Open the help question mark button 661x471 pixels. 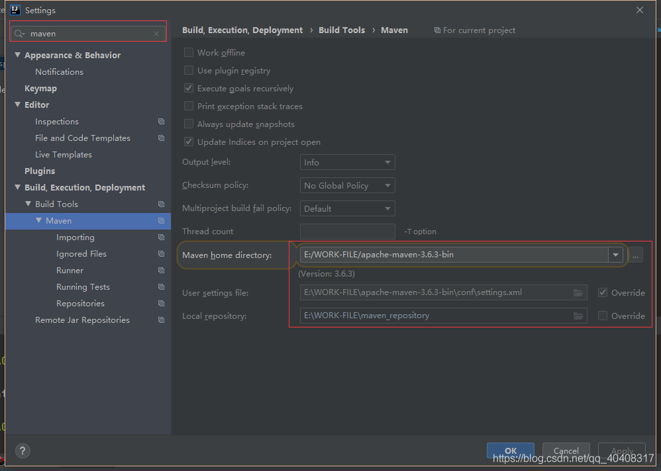[23, 450]
